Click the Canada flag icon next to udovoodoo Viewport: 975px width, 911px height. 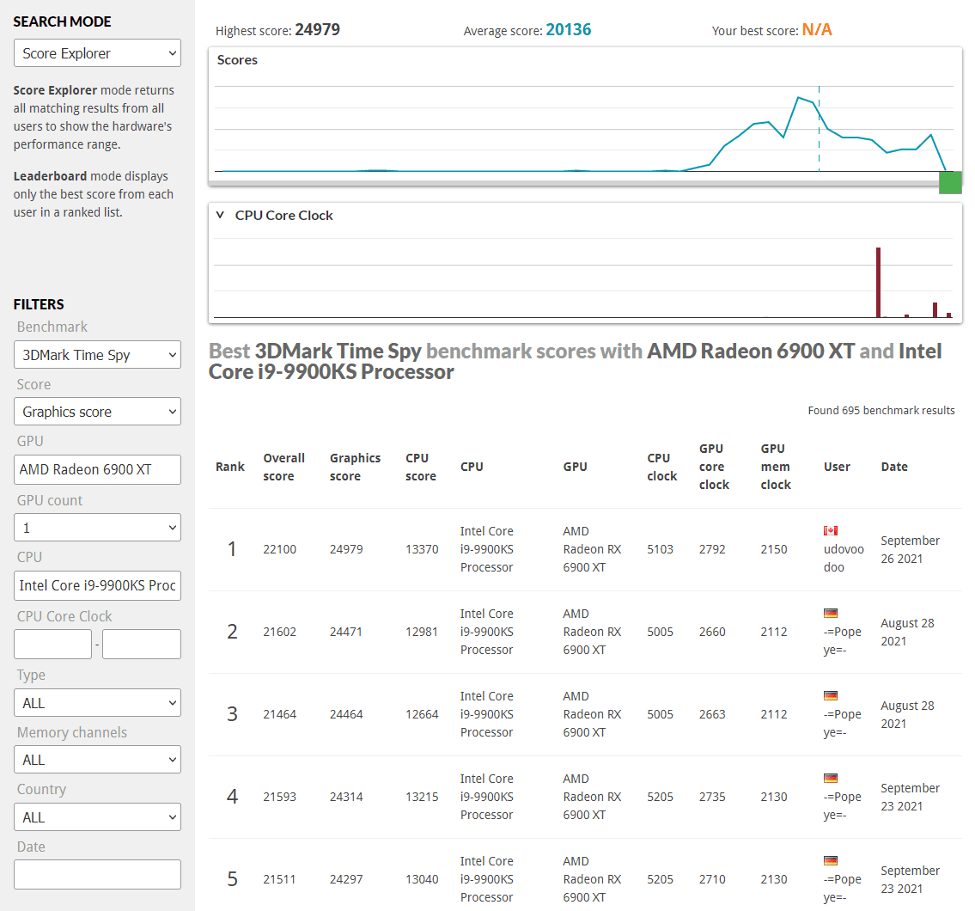[831, 531]
